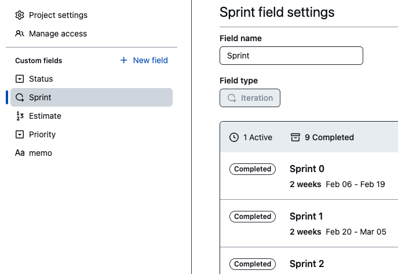Select the memo custom field

click(92, 153)
